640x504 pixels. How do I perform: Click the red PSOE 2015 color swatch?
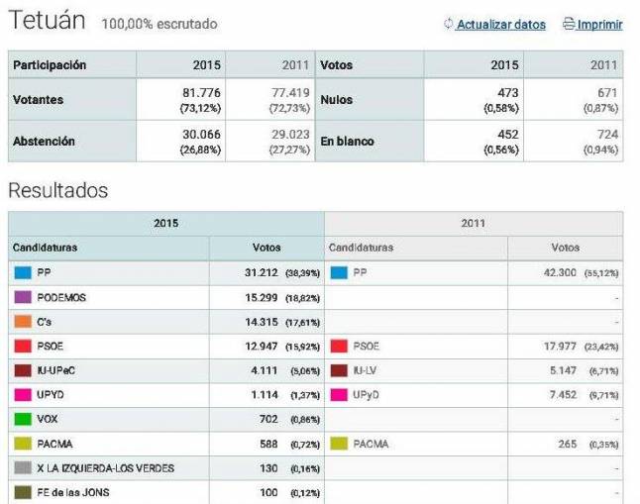[23, 346]
